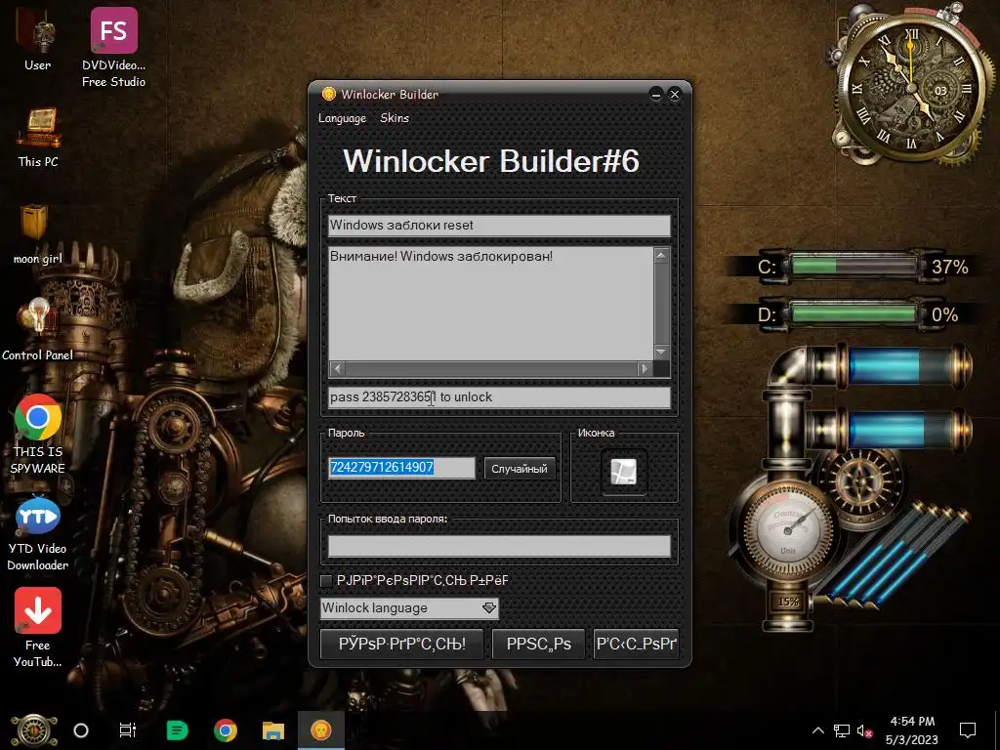Click the РЎРѕР·РґР°С‚СЊ! create button
The width and height of the screenshot is (1000, 750).
point(401,644)
